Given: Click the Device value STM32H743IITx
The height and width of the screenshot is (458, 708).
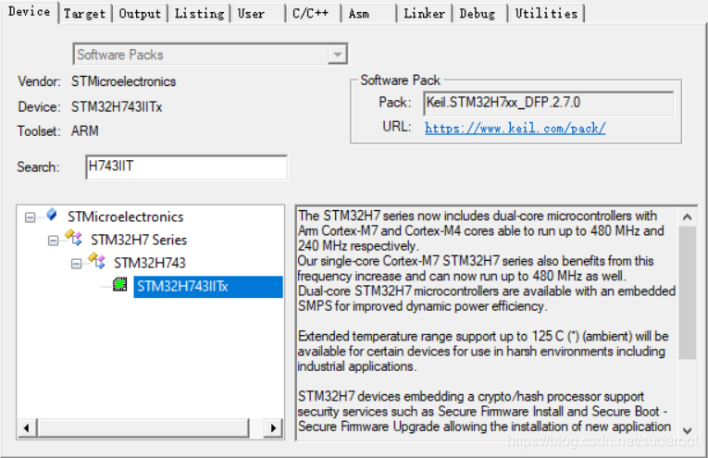Looking at the screenshot, I should click(117, 107).
